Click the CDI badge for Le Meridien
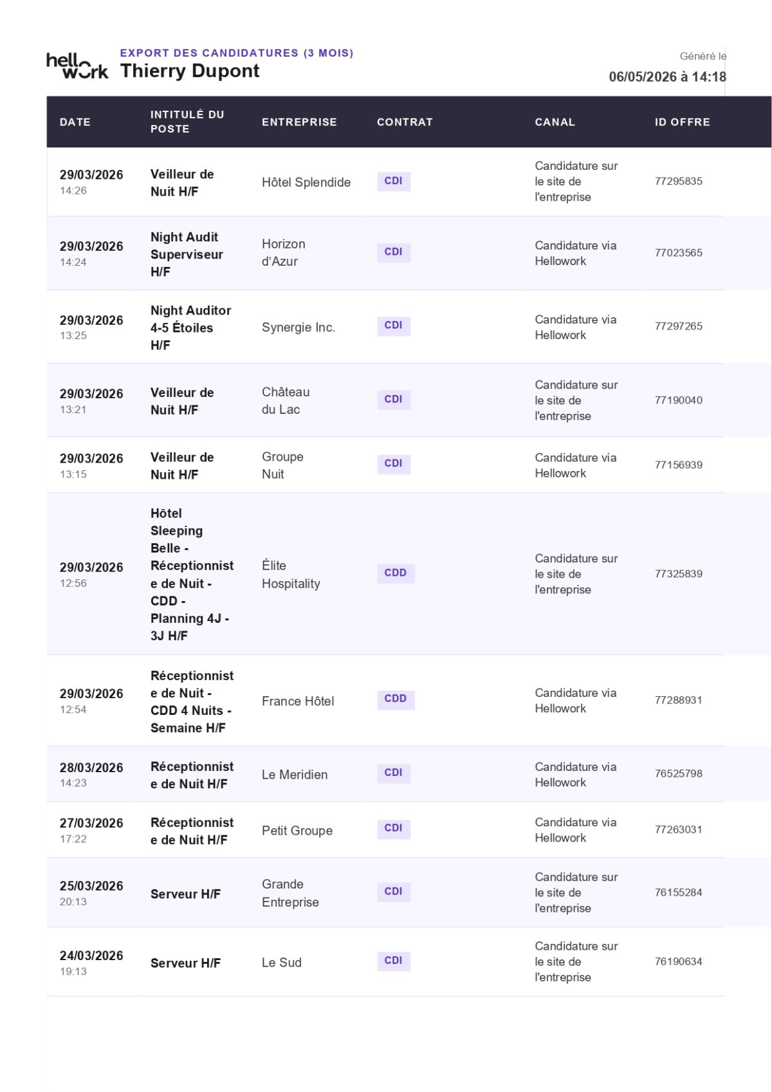The width and height of the screenshot is (772, 1092). (394, 772)
